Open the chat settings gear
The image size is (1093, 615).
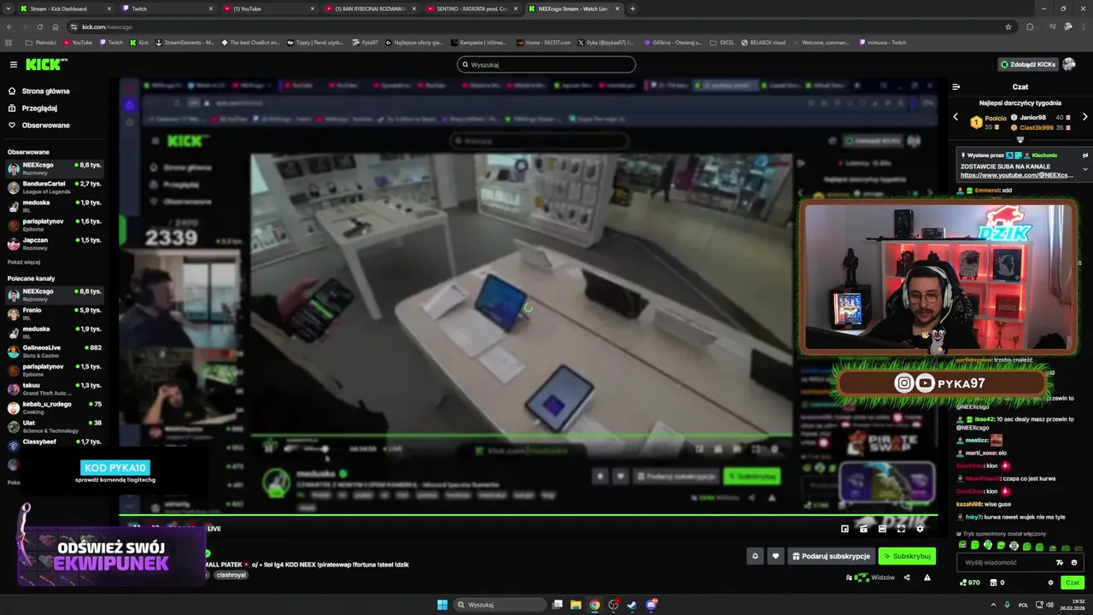click(x=1050, y=583)
